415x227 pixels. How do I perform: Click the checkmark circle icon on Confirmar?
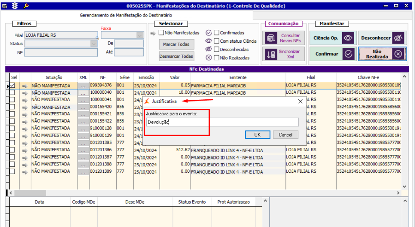[348, 54]
